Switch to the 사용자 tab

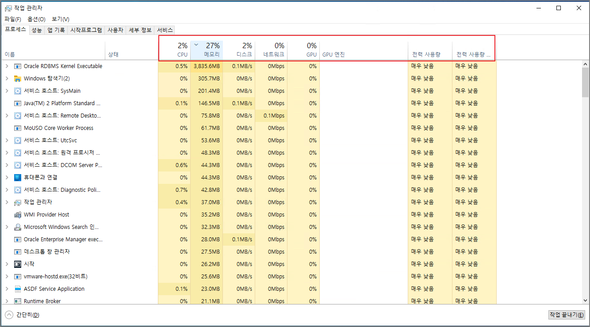coord(115,30)
